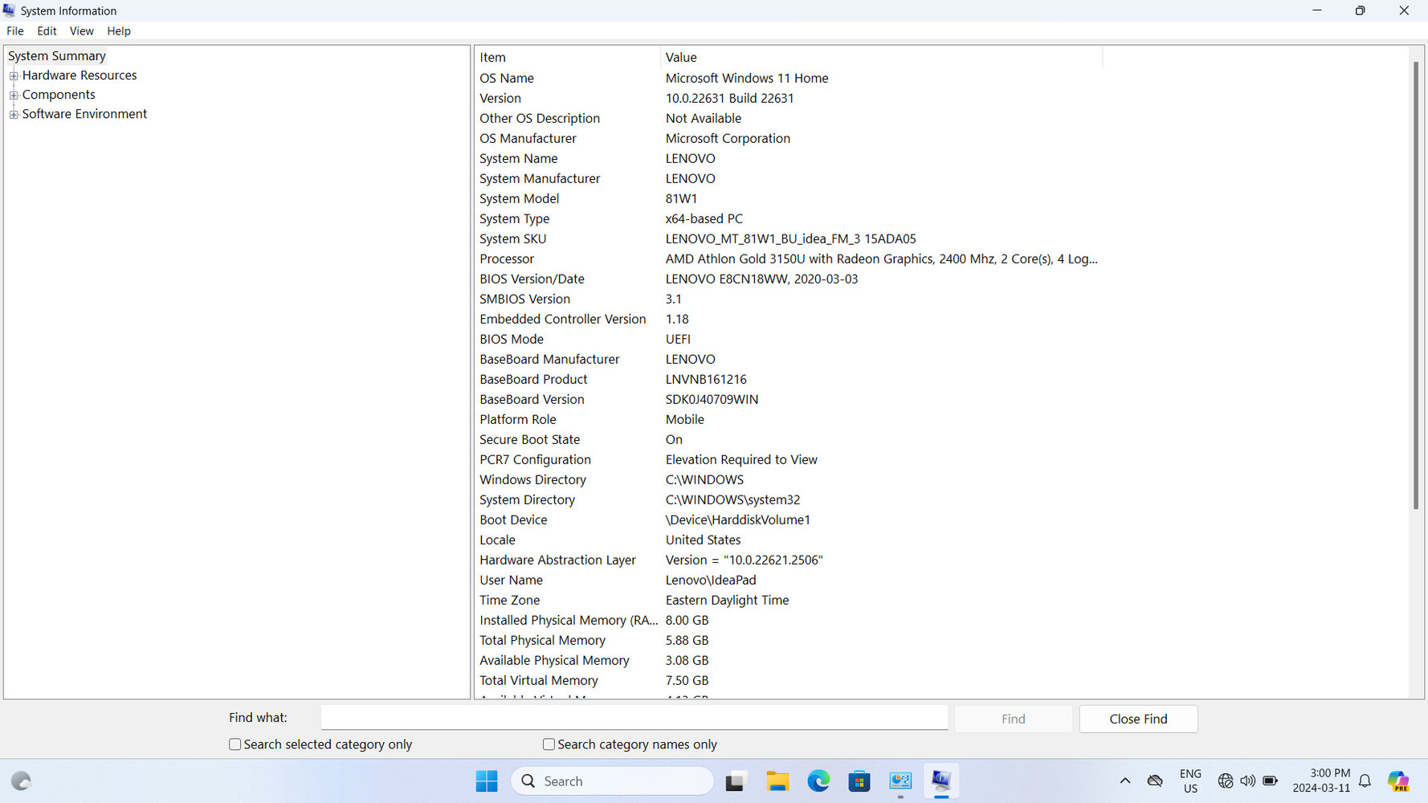This screenshot has width=1428, height=803.
Task: Select the Platform Role row
Action: point(789,419)
